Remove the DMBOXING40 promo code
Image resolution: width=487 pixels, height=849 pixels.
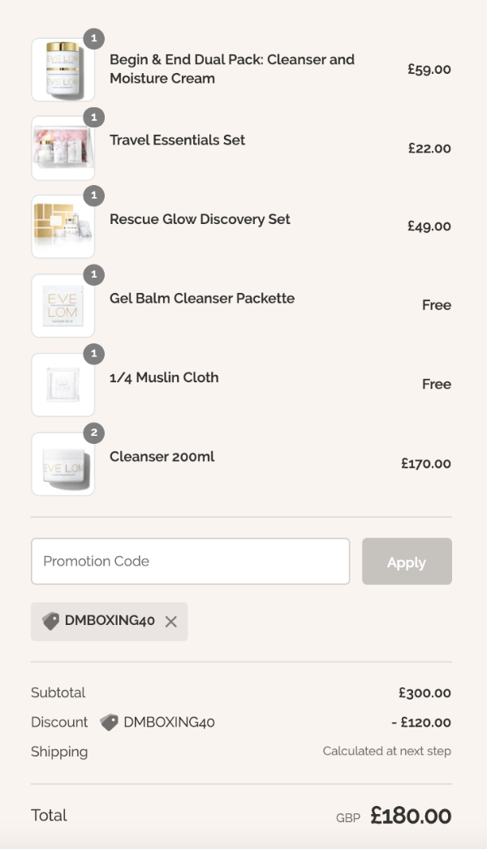click(x=170, y=622)
